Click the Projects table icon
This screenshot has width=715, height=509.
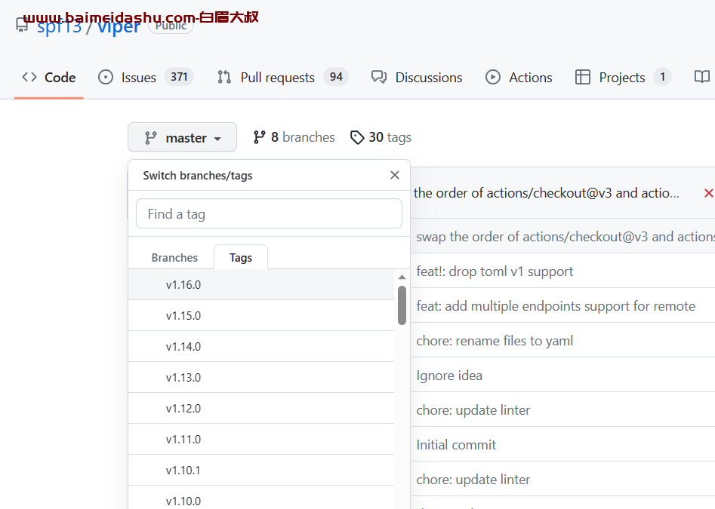pos(583,77)
